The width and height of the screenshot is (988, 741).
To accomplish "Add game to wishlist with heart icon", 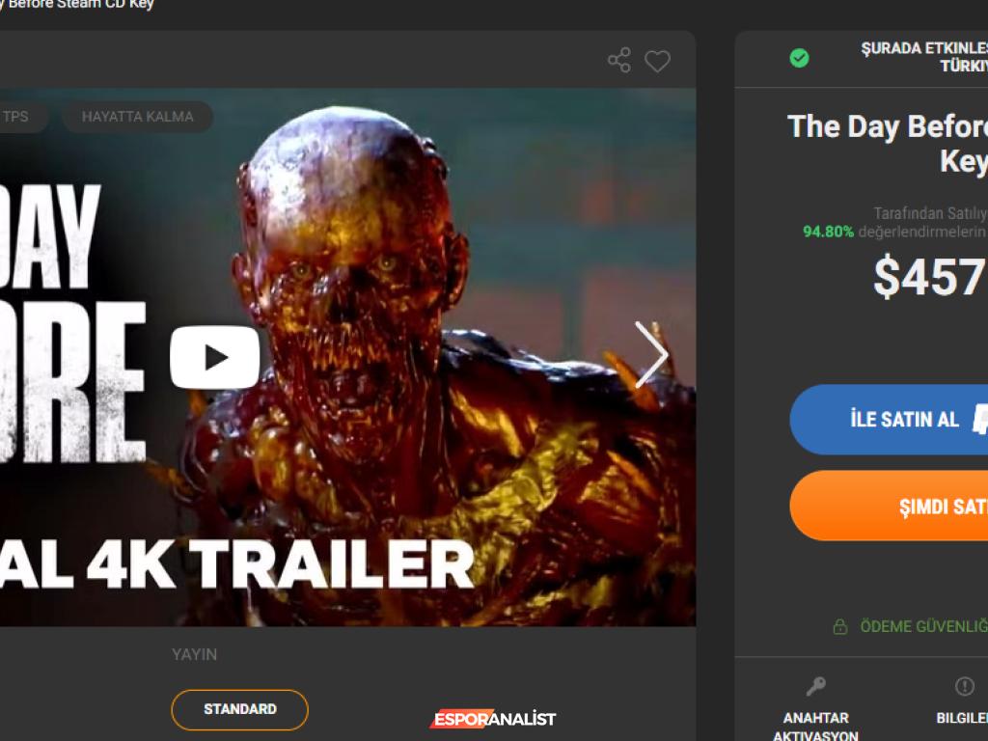I will (x=657, y=62).
